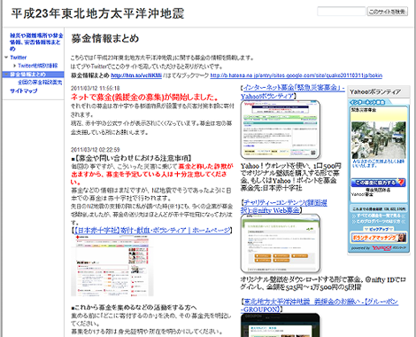Open the サイトマップ sidebar link
Screen dimensions: 416x337
click(24, 90)
